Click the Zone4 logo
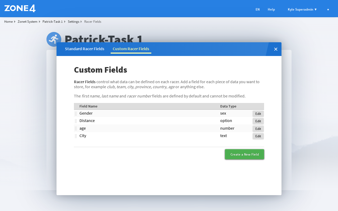The width and height of the screenshot is (338, 211). click(x=20, y=8)
